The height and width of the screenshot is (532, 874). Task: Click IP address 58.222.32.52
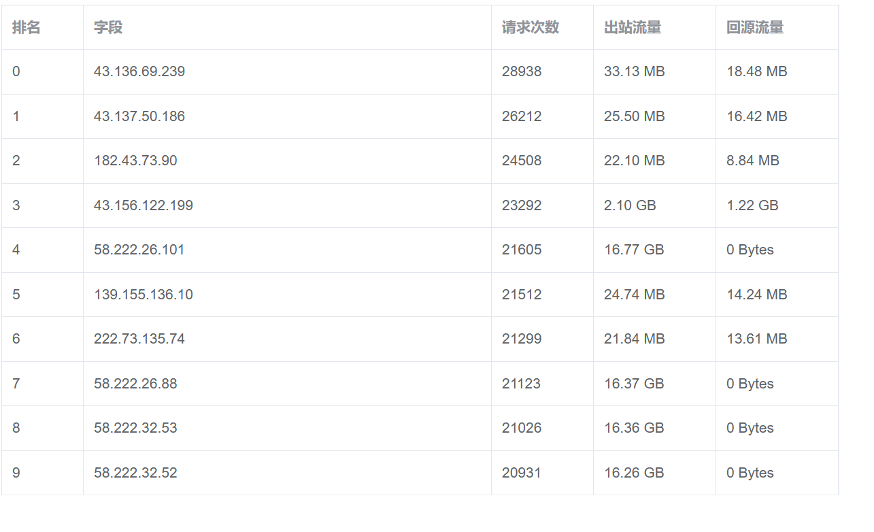135,473
